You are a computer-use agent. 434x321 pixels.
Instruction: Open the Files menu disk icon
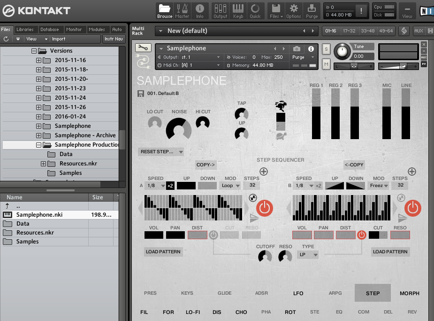click(276, 11)
